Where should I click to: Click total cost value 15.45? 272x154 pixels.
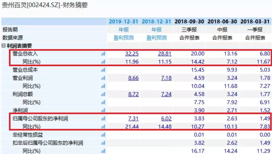198,70
